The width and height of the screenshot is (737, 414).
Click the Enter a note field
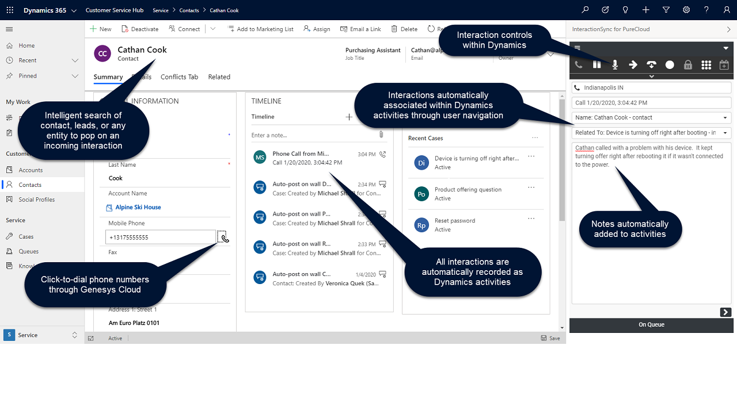tap(313, 135)
